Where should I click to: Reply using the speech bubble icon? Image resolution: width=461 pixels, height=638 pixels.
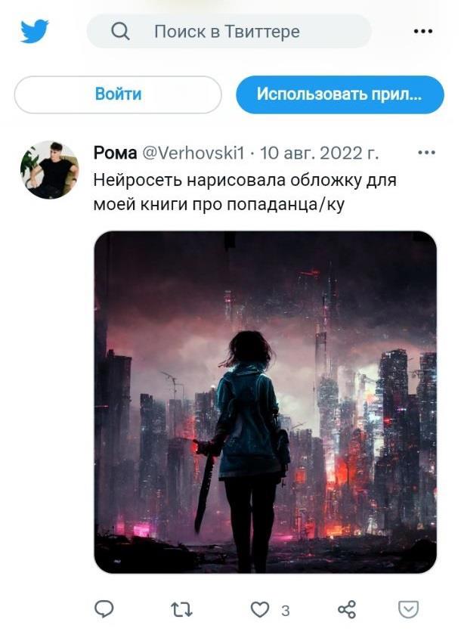point(104,609)
